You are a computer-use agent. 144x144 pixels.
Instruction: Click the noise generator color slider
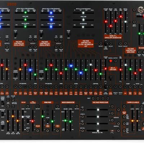(66, 121)
